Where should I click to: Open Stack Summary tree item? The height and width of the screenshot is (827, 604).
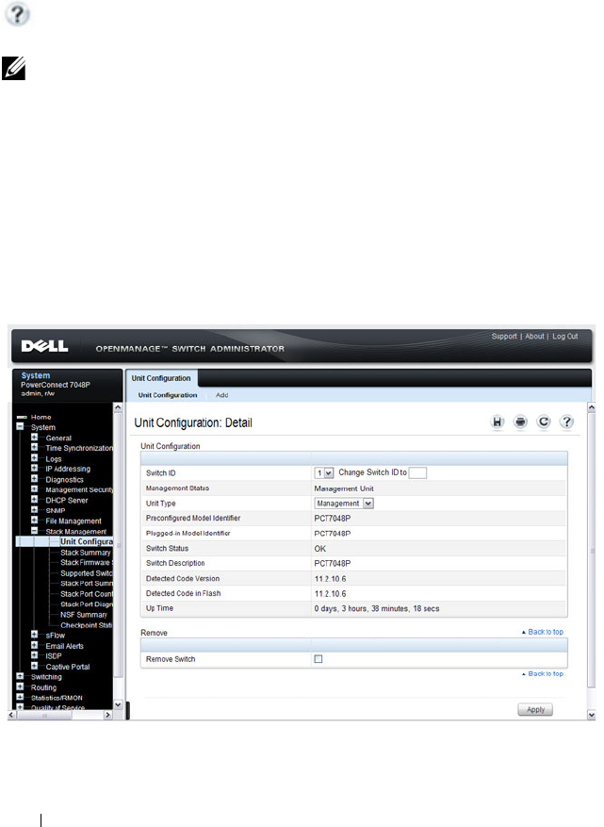(x=86, y=553)
